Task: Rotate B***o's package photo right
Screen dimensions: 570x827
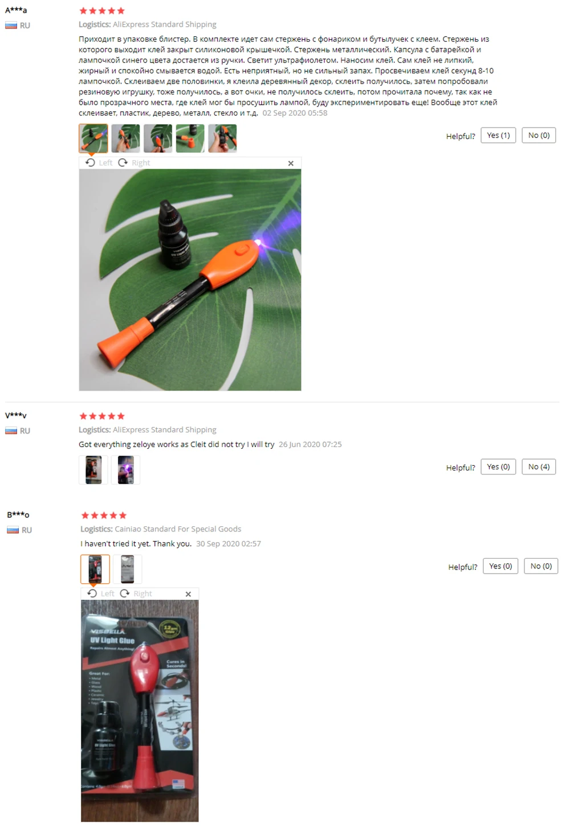Action: click(136, 593)
